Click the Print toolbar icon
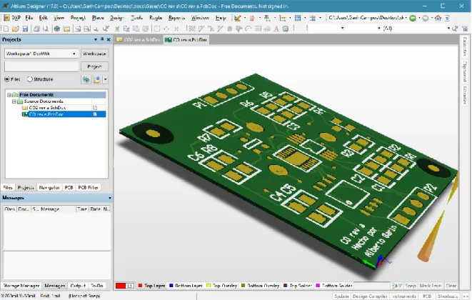Image resolution: width=472 pixels, height=300 pixels. pos(36,29)
